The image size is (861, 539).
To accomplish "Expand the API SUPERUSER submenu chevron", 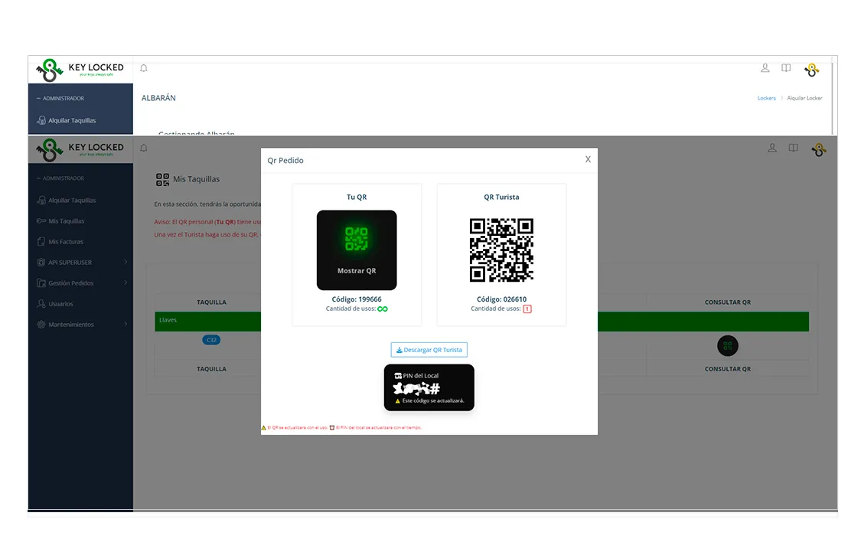I will [126, 262].
